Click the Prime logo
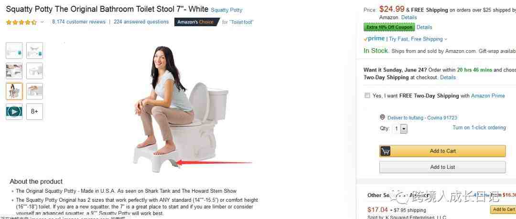516x219 pixels. point(374,39)
